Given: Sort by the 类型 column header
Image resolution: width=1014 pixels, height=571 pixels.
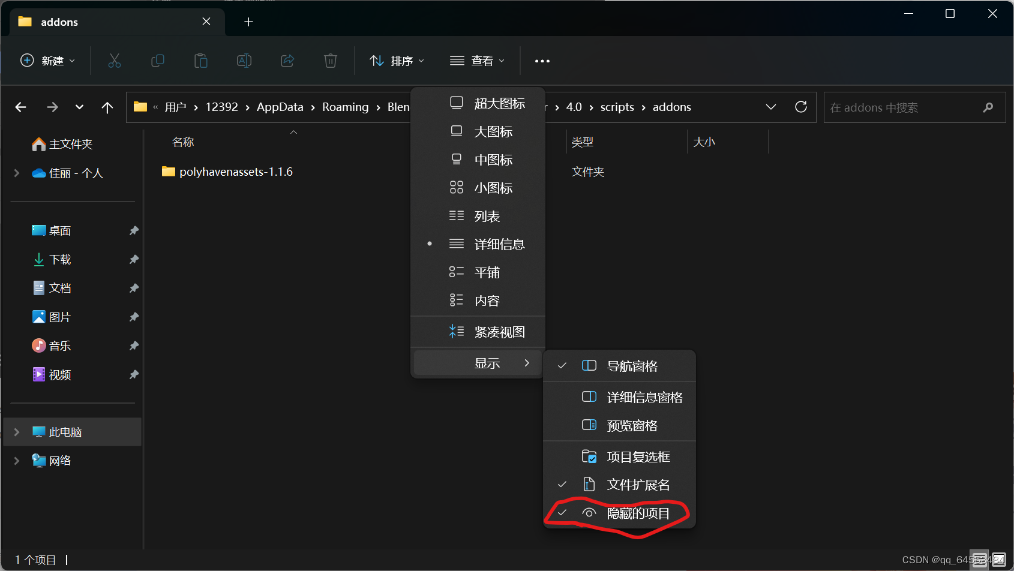Looking at the screenshot, I should [583, 142].
